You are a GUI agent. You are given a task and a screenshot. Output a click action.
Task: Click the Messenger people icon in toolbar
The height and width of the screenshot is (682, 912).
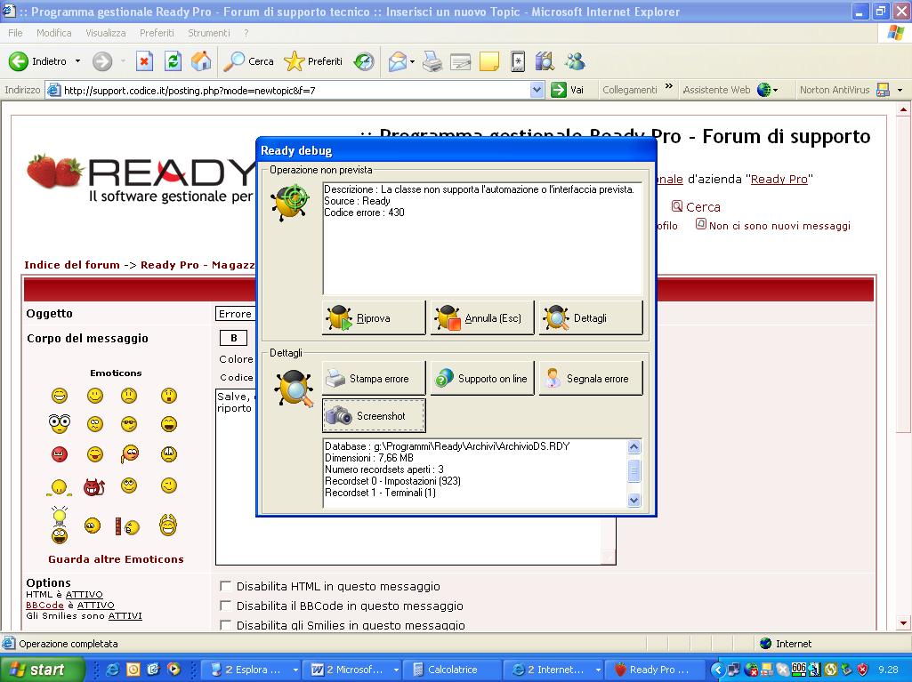pyautogui.click(x=575, y=61)
